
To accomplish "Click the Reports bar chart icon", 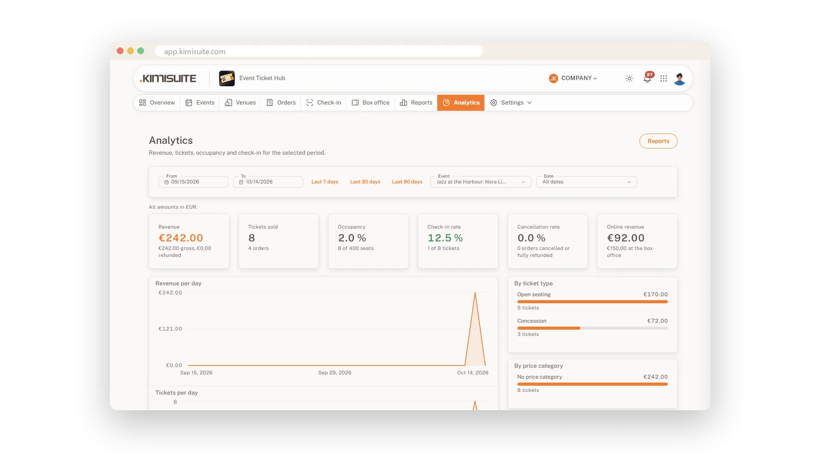I will click(x=403, y=103).
